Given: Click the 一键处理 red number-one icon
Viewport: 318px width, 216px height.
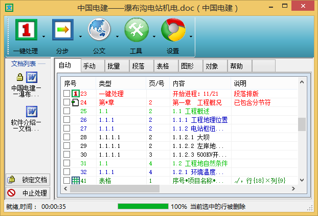Looking at the screenshot, I should (x=26, y=30).
